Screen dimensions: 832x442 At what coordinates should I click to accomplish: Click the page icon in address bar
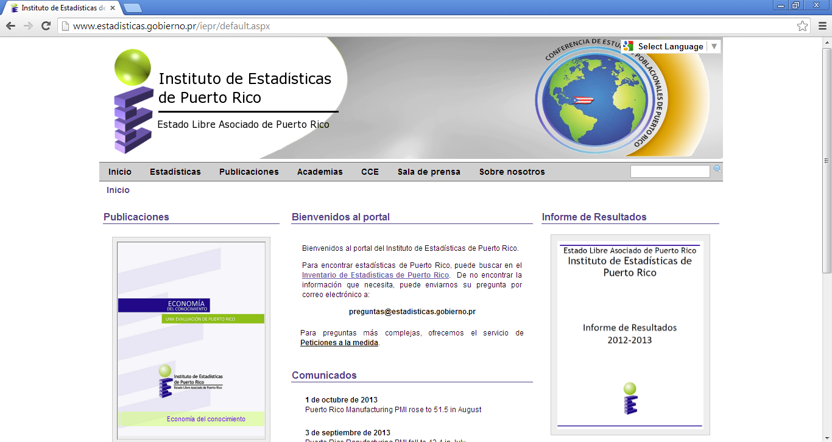point(65,26)
